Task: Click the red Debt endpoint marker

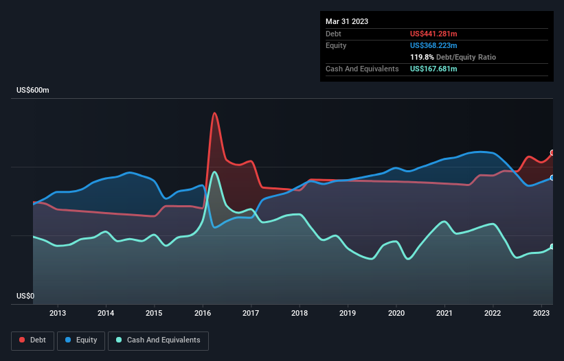Action: 552,152
